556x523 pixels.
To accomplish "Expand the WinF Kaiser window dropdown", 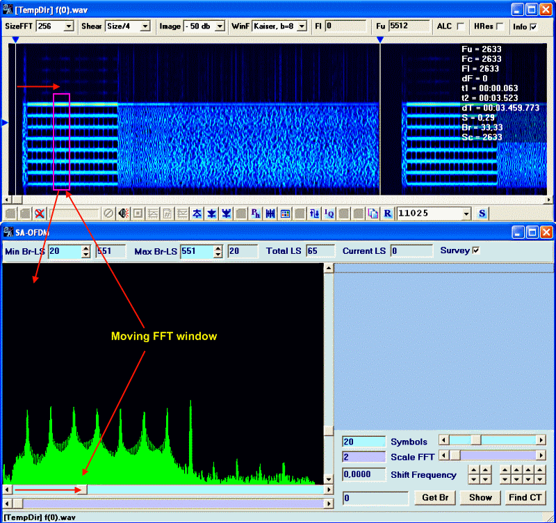I will 302,26.
